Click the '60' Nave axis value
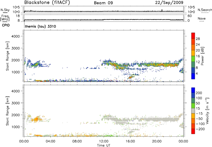This screenshot has width=212, height=147. pos(189,16)
